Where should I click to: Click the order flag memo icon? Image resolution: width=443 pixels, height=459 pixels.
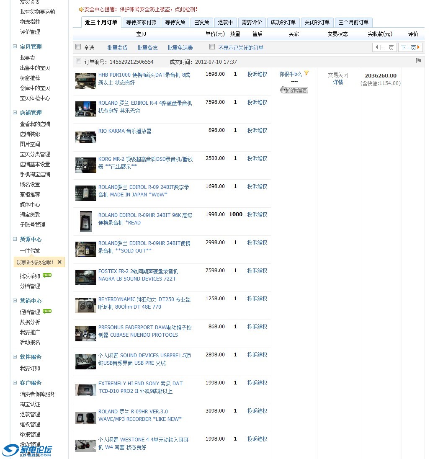coord(418,61)
